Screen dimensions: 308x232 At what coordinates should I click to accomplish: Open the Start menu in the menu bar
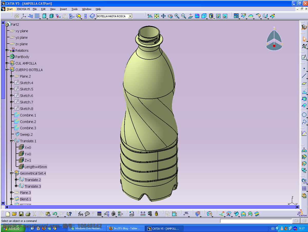(x=10, y=9)
